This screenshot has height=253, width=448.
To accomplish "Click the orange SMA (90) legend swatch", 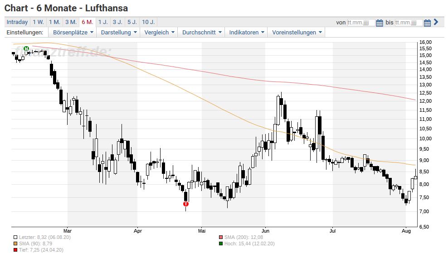I will 15,243.
